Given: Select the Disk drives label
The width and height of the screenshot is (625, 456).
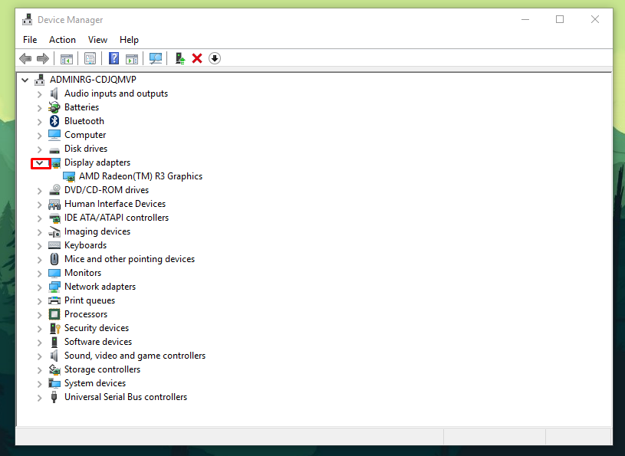Looking at the screenshot, I should point(86,149).
